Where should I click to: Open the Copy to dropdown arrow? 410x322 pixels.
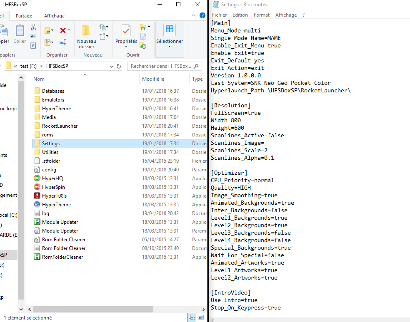[x=52, y=42]
